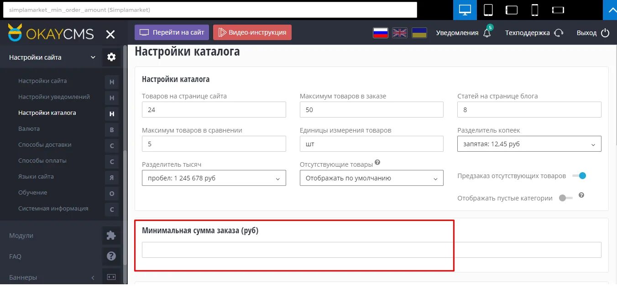Open Настройки каталога menu item
Screen dimensions: 617x287
click(47, 113)
